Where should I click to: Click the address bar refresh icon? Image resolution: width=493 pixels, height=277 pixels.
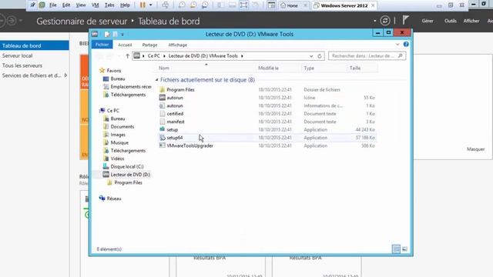pyautogui.click(x=320, y=56)
